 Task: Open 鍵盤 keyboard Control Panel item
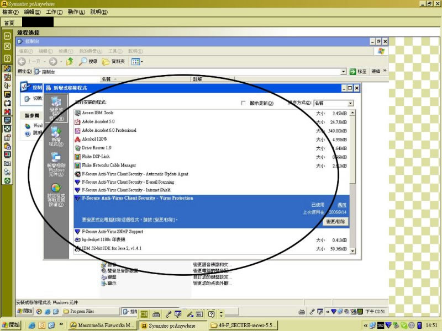(109, 277)
